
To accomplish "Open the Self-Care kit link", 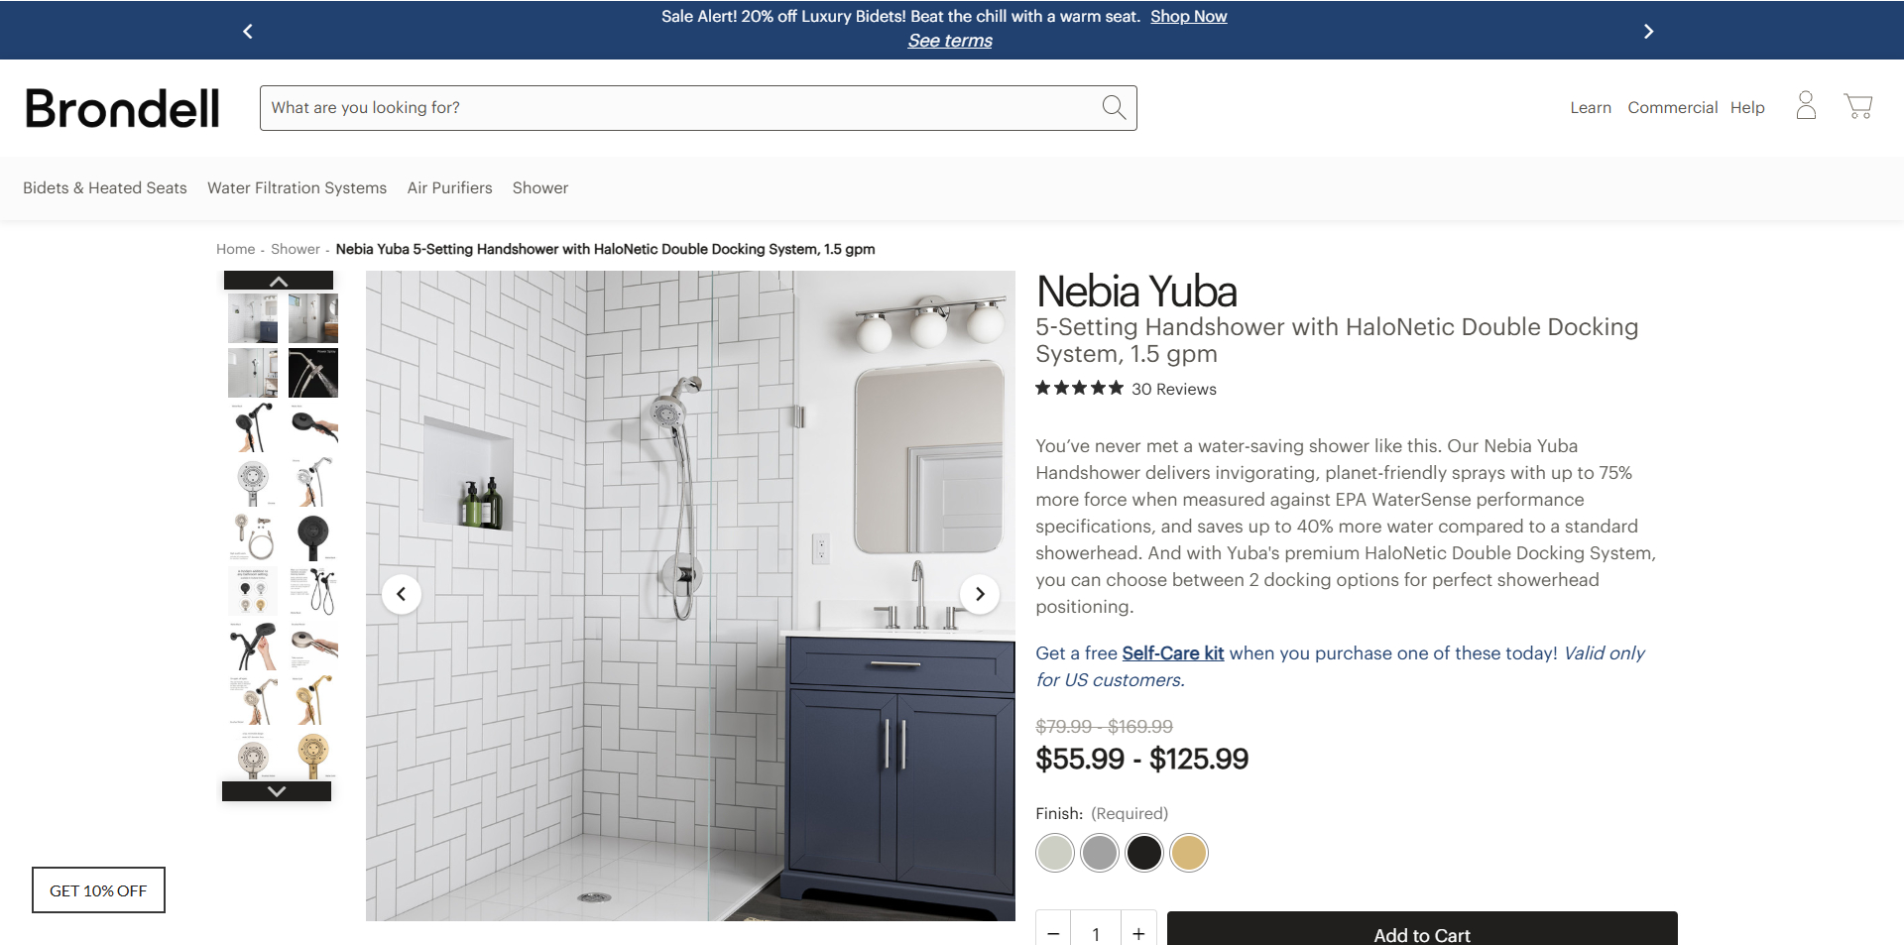I will (1173, 652).
